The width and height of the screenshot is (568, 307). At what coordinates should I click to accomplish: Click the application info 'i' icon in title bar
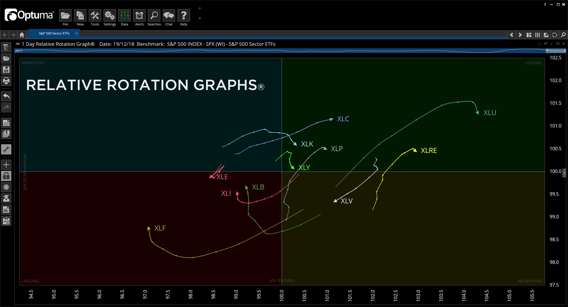(x=545, y=4)
